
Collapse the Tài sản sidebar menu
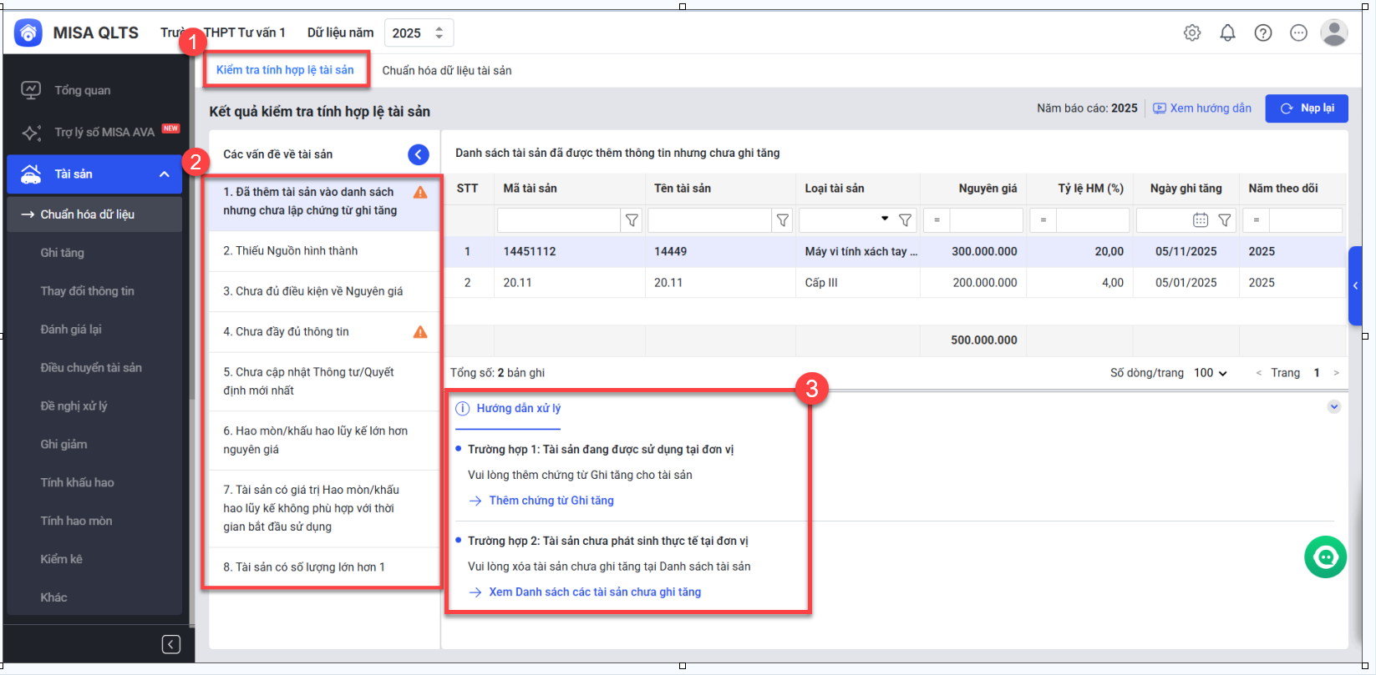165,174
